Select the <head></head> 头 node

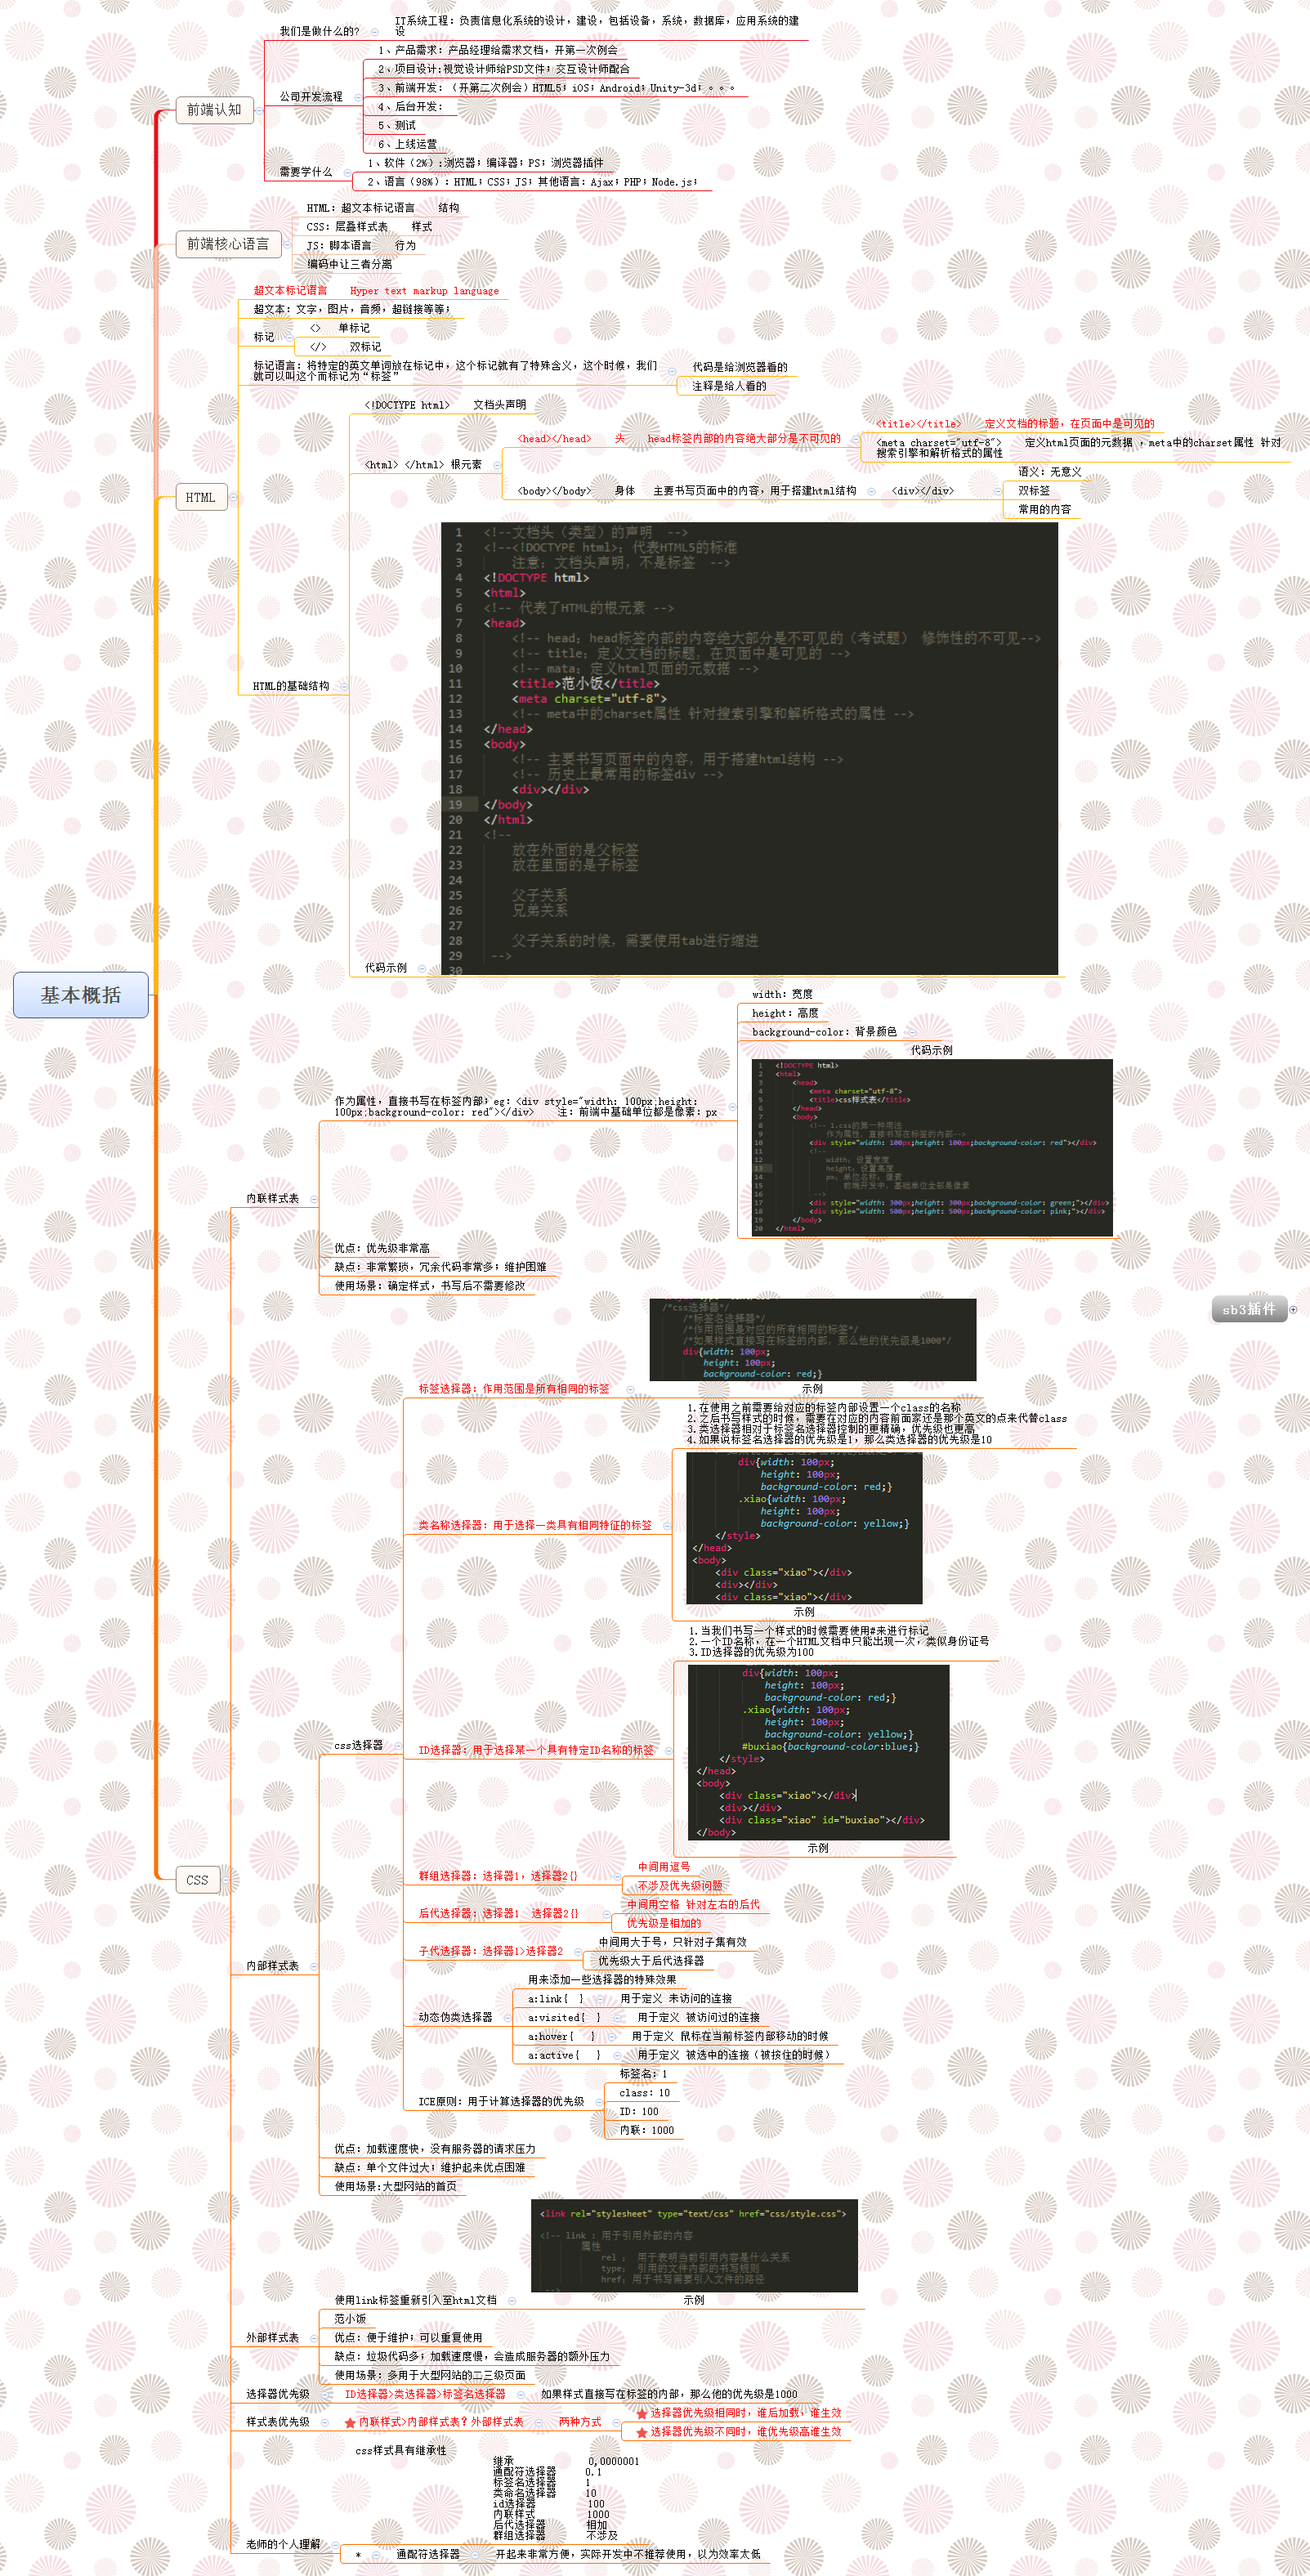tap(679, 439)
